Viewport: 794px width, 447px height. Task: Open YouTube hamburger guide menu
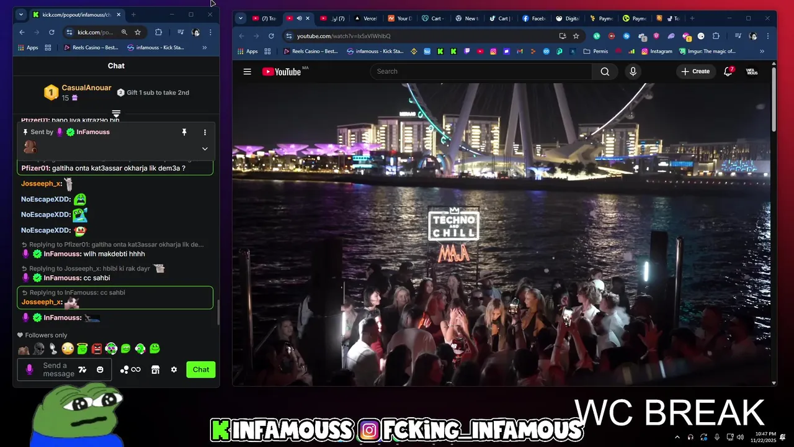[247, 71]
